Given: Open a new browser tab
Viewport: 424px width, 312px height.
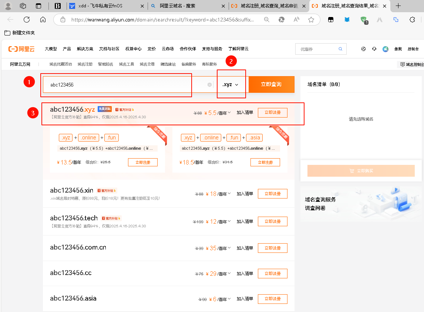Looking at the screenshot, I should (398, 6).
